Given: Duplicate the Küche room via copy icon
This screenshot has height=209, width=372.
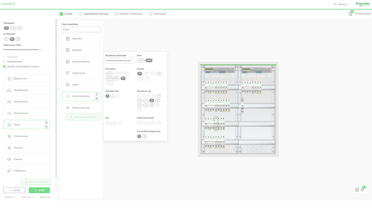Looking at the screenshot, I should coord(46,122).
